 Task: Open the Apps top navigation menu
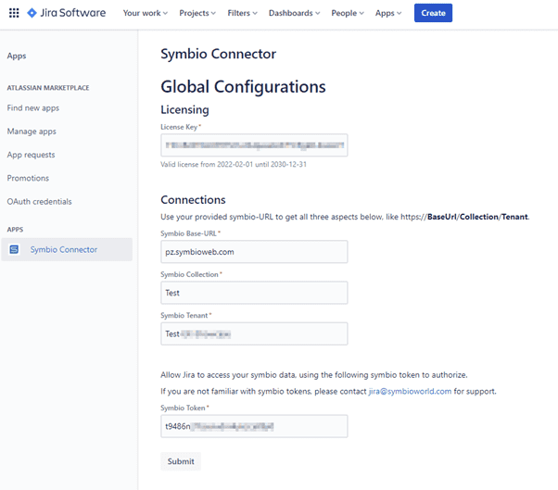[x=388, y=13]
